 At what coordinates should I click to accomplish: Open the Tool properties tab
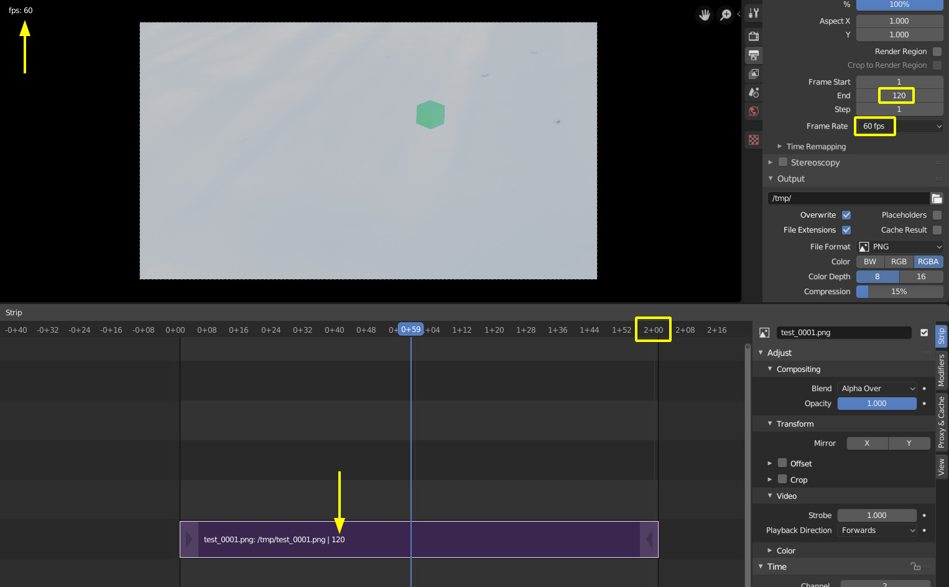[753, 12]
